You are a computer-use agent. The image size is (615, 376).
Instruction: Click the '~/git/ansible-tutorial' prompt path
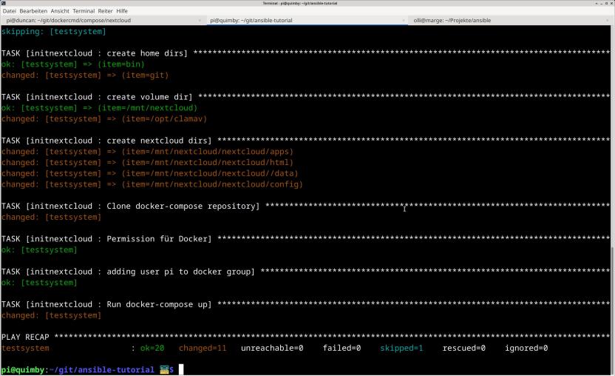(x=102, y=370)
